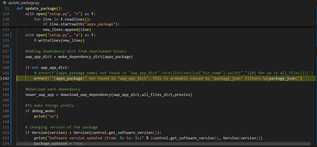
Task: Click line number 152 in the gutter
Action: point(6,132)
